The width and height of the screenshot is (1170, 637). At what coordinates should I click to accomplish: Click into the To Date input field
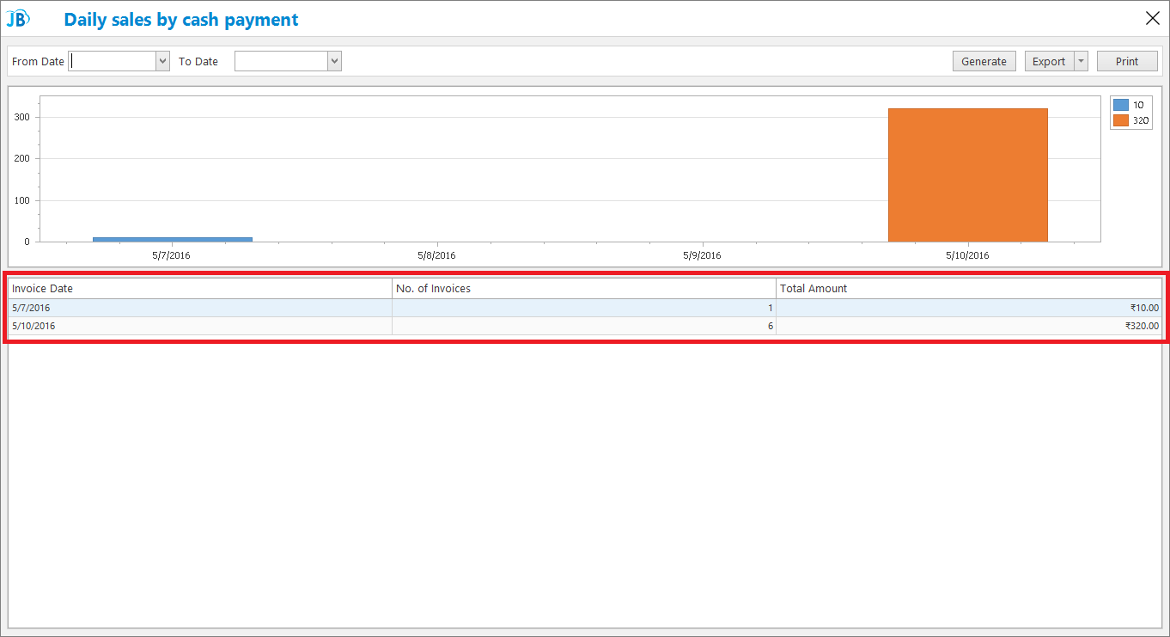pyautogui.click(x=282, y=61)
